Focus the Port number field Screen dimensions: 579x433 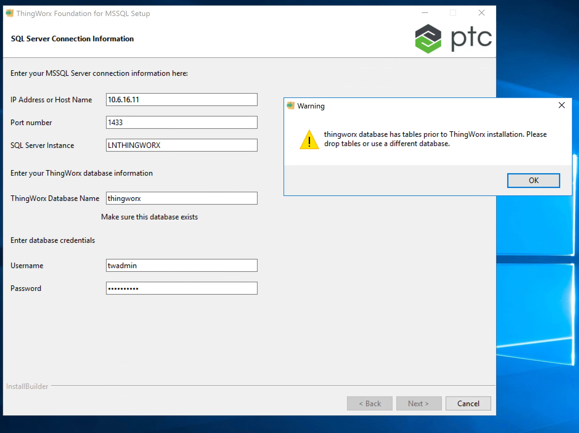(x=181, y=122)
